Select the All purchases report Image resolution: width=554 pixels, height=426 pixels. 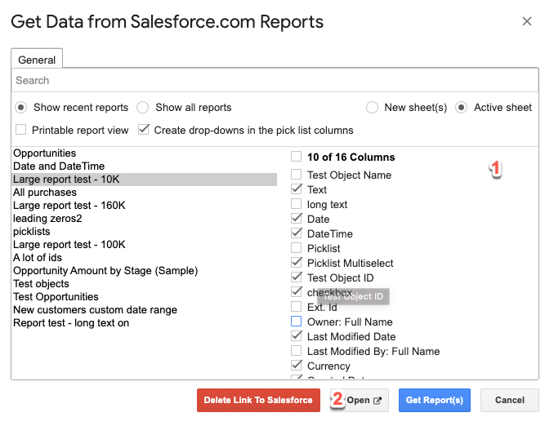tap(144, 193)
